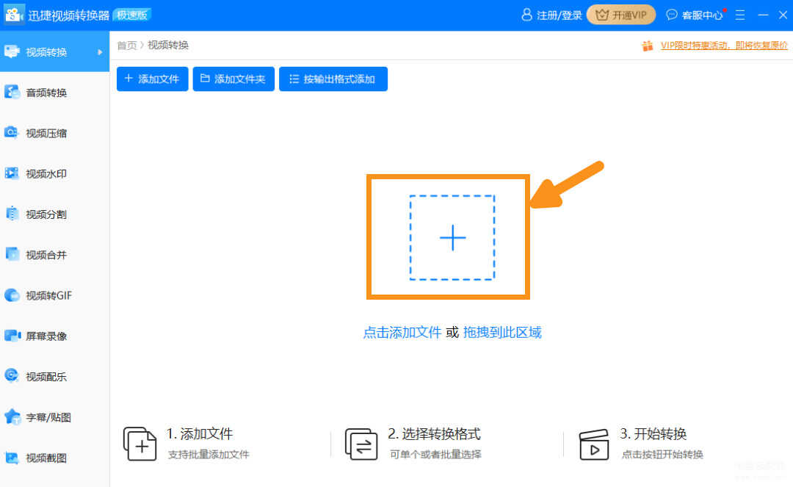This screenshot has height=487, width=793.
Task: Click the step 3 开始转换 clapper icon
Action: tap(594, 444)
